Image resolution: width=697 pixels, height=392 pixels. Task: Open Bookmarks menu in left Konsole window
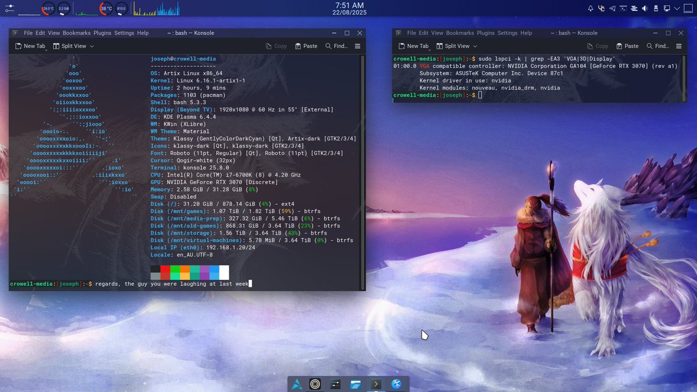point(77,33)
